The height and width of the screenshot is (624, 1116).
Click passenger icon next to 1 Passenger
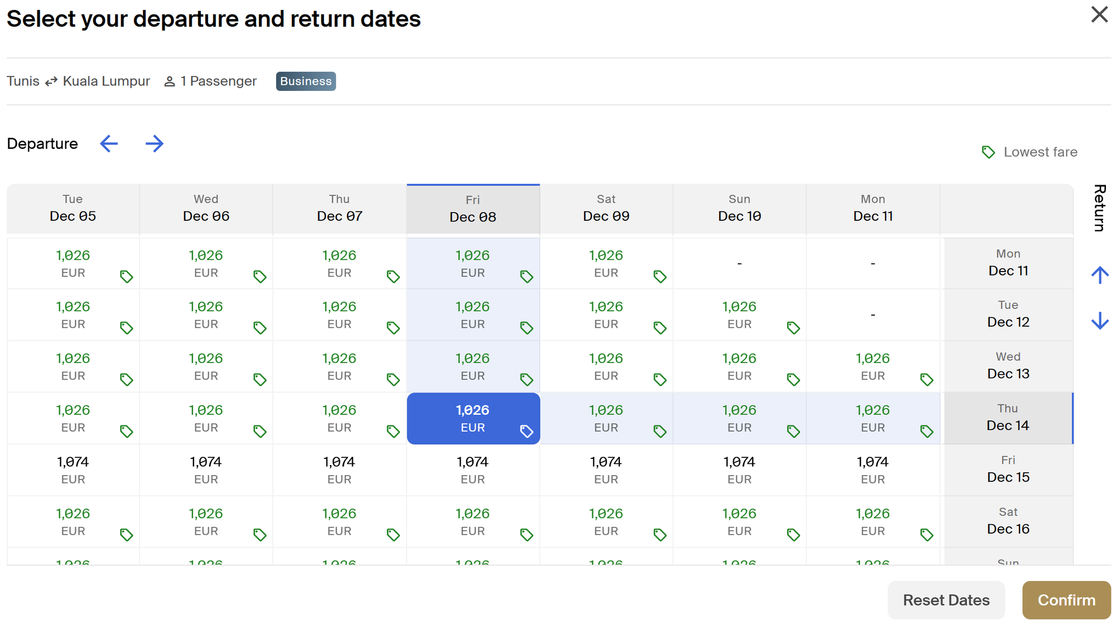[x=170, y=82]
